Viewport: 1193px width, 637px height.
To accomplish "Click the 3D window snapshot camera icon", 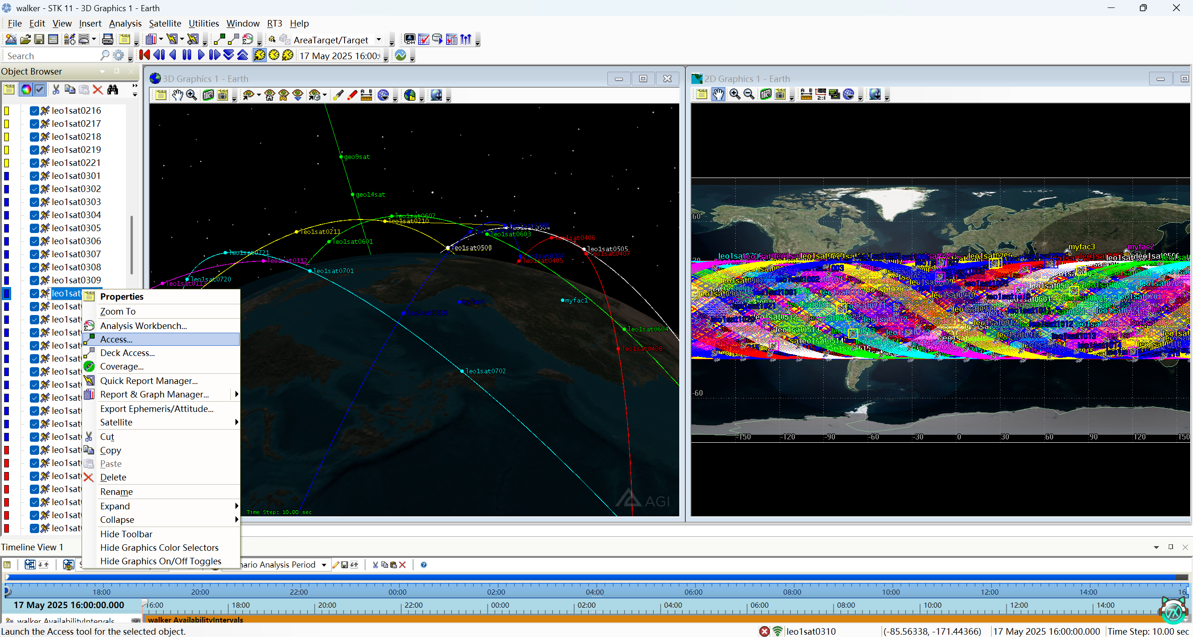I will (x=208, y=95).
